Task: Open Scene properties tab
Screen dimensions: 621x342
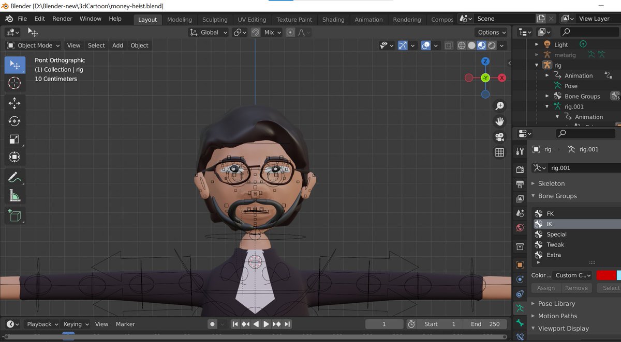Action: 520,213
